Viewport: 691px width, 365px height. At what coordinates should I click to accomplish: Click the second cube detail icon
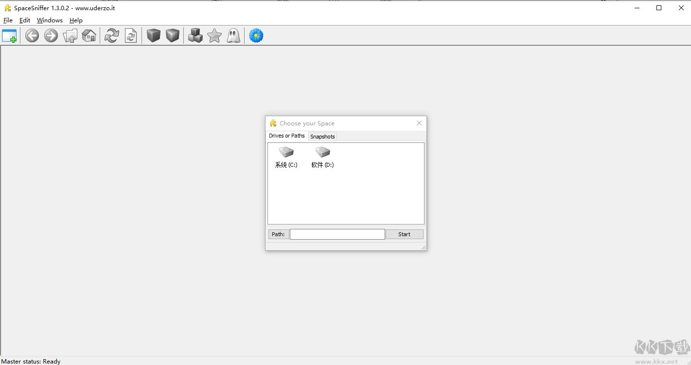click(173, 36)
